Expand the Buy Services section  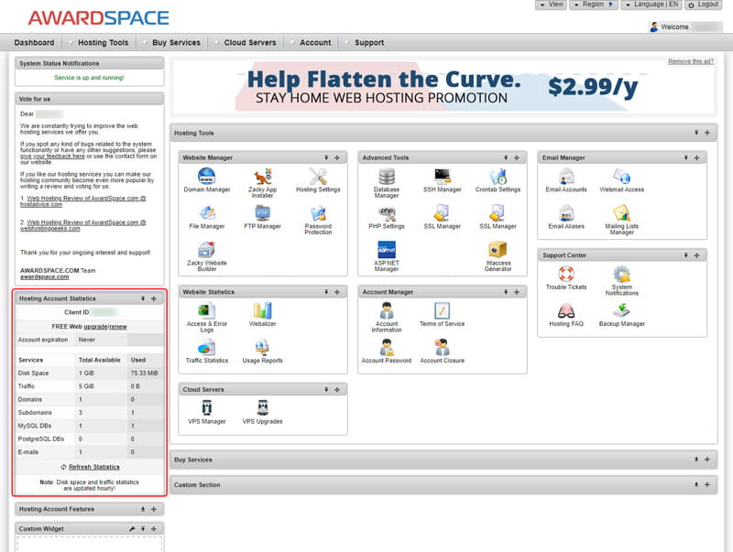click(695, 460)
